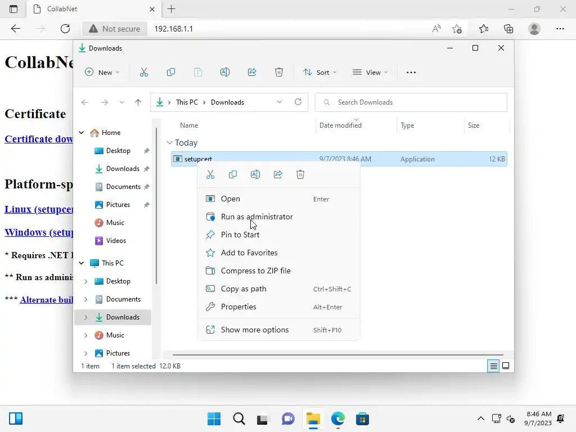Image resolution: width=576 pixels, height=432 pixels.
Task: Refresh the Downloads folder view
Action: tap(298, 102)
